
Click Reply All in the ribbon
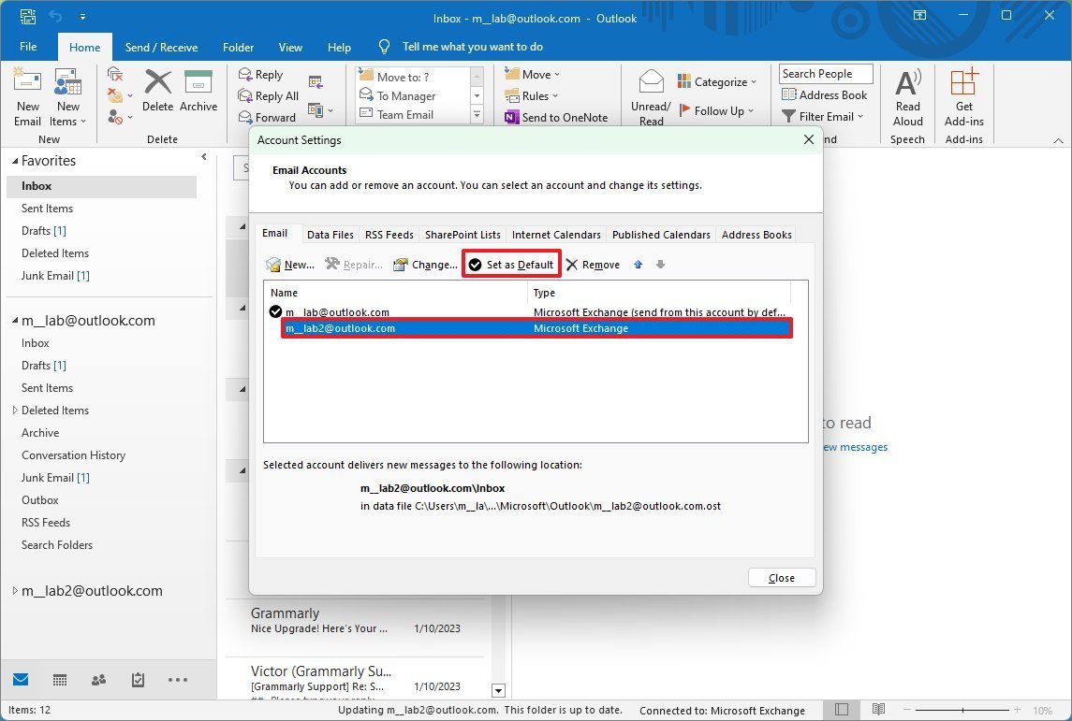pos(268,95)
